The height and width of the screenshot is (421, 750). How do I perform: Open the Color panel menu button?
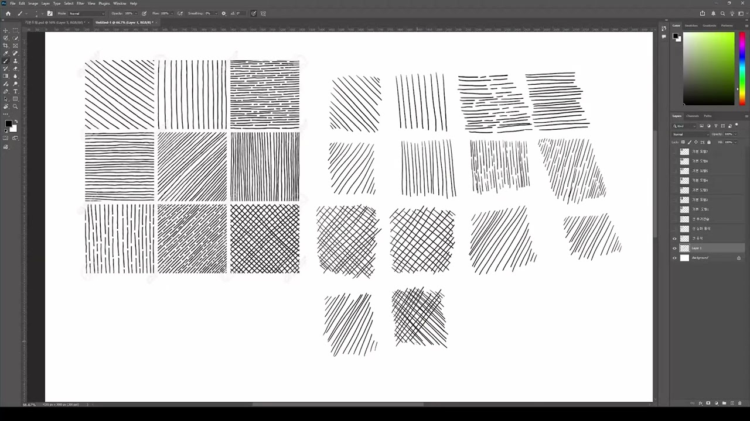pos(746,26)
